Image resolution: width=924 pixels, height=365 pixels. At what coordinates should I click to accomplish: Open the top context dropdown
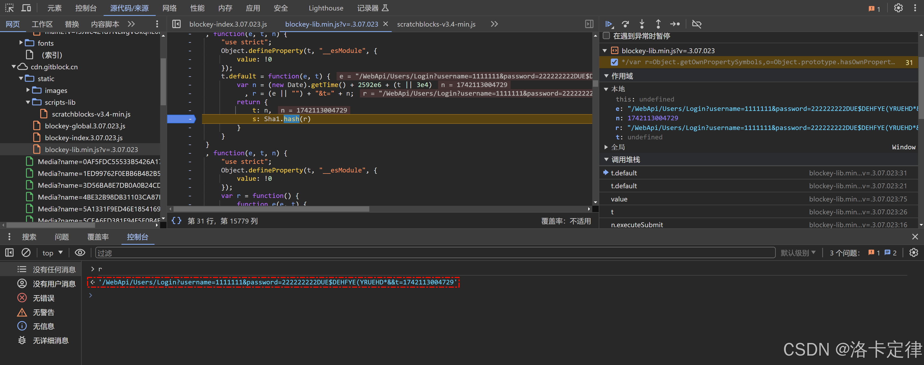click(52, 253)
